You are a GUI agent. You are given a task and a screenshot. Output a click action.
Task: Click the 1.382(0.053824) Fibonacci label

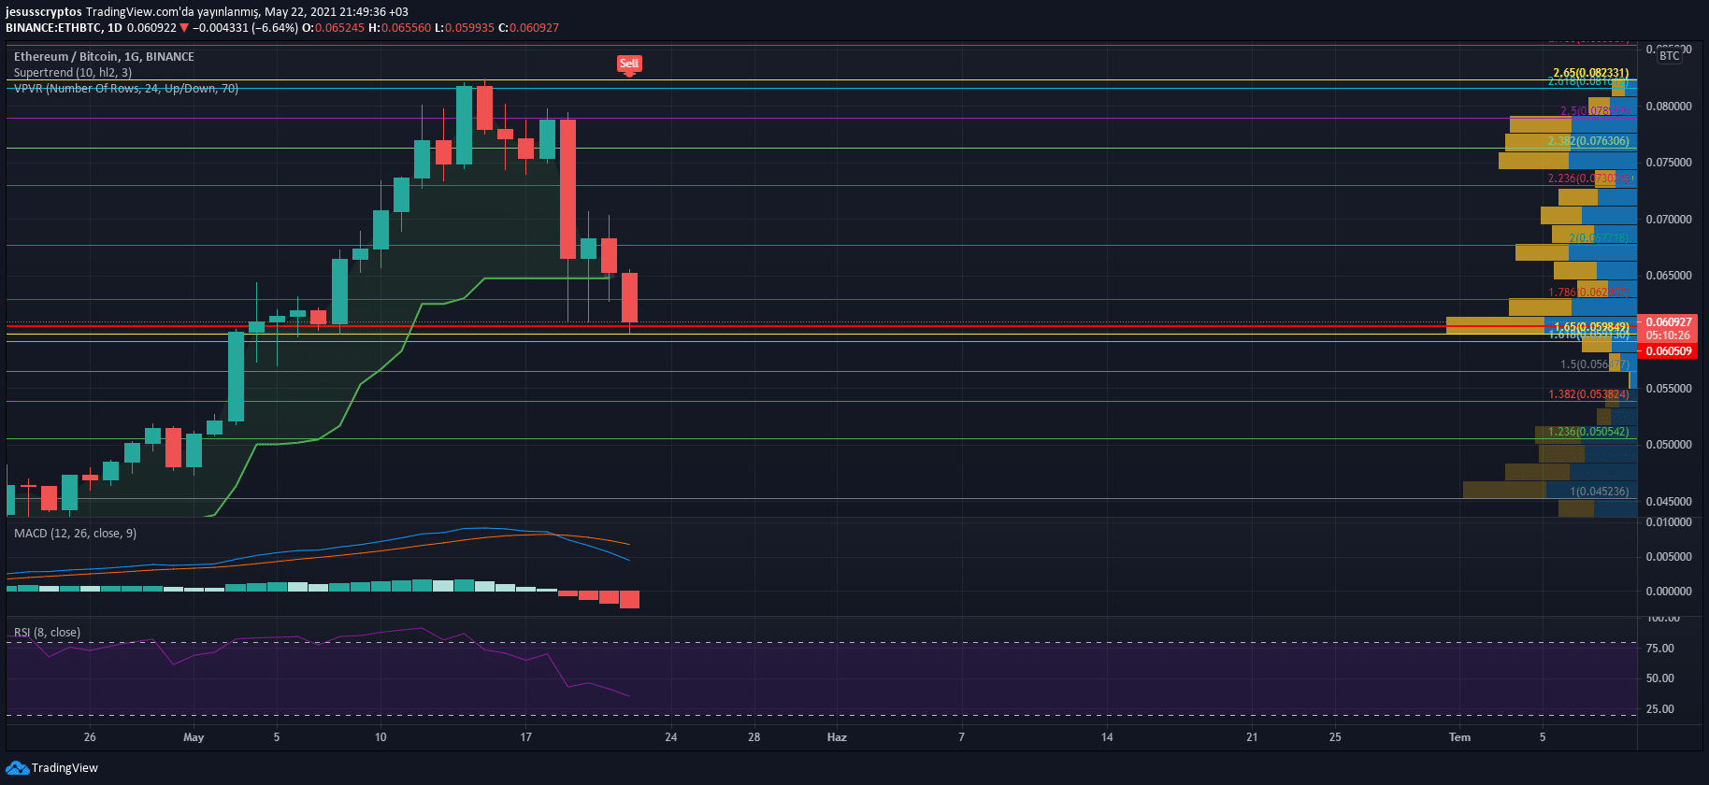[1588, 394]
